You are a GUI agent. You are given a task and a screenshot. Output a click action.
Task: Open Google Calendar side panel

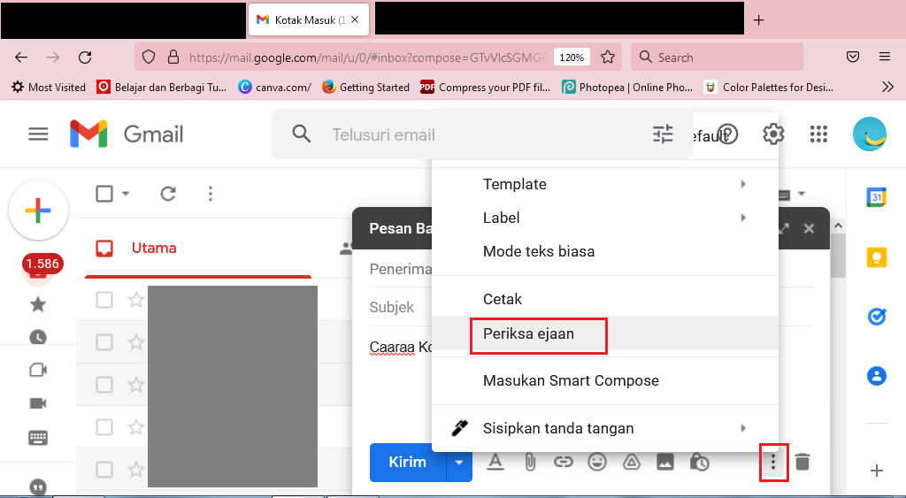pos(877,197)
